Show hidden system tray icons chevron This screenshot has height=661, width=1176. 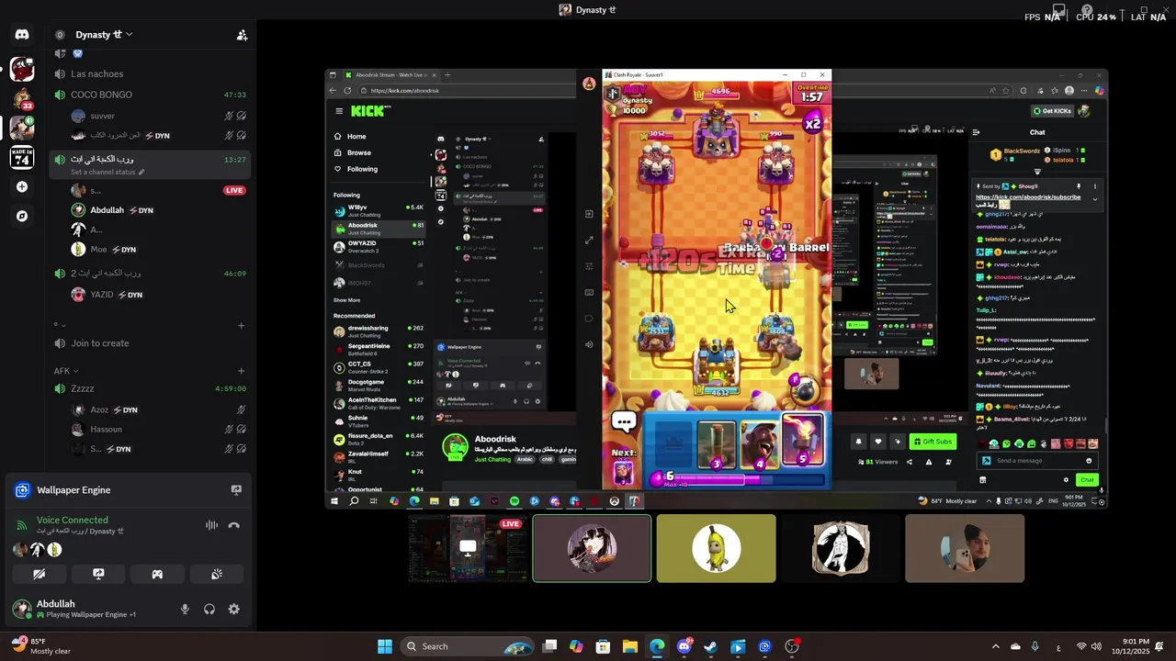click(x=995, y=646)
